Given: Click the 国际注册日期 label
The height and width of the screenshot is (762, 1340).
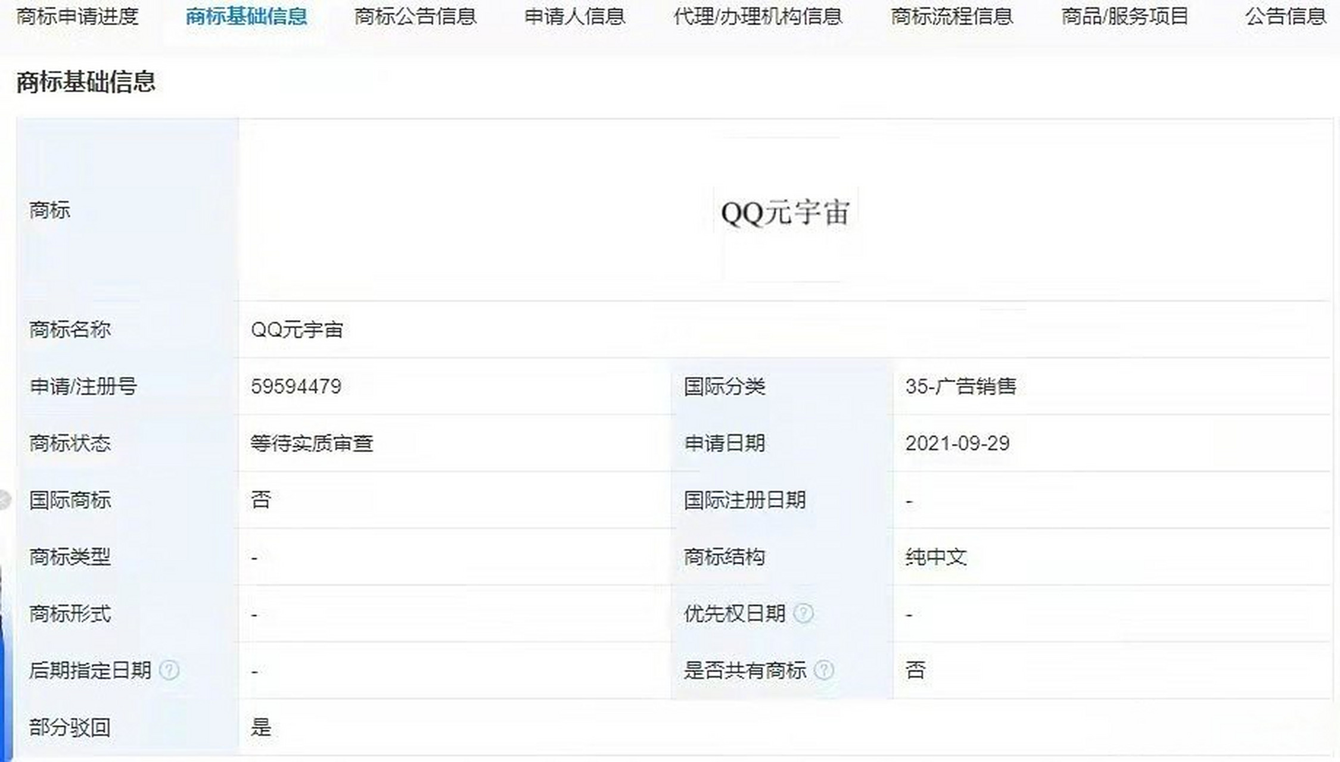Looking at the screenshot, I should [x=745, y=500].
